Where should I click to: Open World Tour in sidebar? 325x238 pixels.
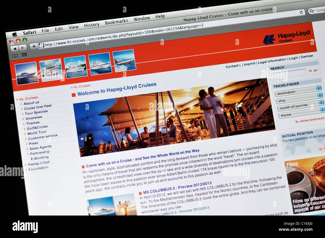click(x=37, y=133)
